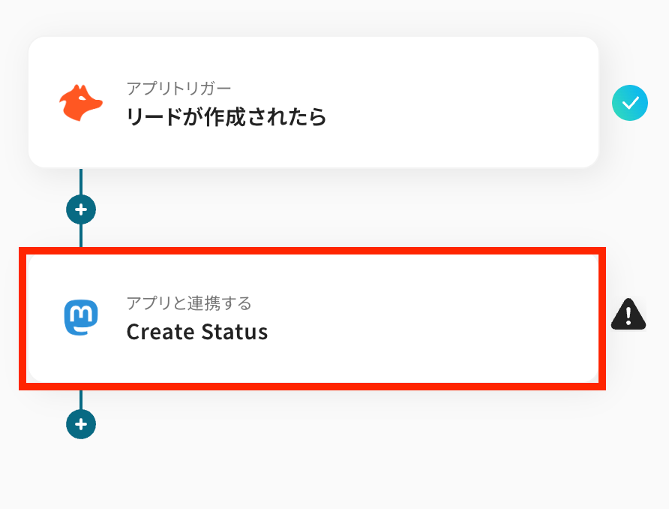669x509 pixels.
Task: Click the red highlight border around Create Status
Action: tap(312, 251)
